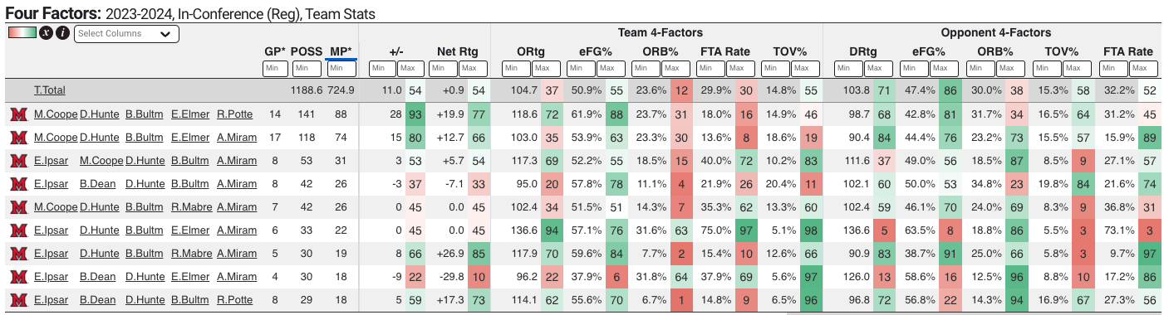Sort by MP* column header
Screen dimensions: 1164x315
click(341, 51)
